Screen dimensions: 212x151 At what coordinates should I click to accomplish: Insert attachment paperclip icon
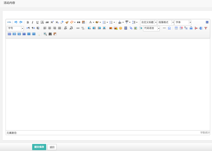pyautogui.click(x=131, y=28)
